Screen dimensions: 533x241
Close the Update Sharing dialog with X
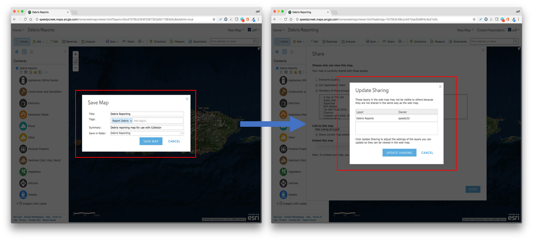click(440, 87)
